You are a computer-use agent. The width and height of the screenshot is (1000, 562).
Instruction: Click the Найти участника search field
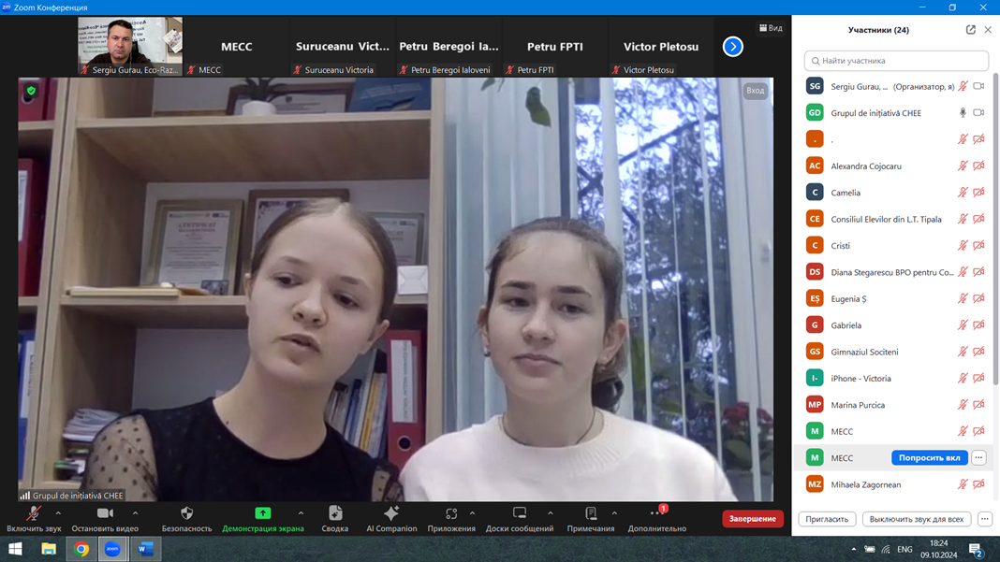pyautogui.click(x=896, y=61)
